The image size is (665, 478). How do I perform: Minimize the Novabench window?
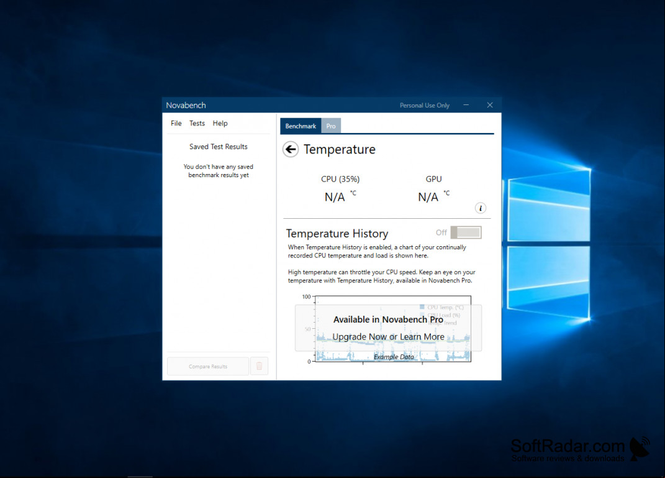[x=466, y=105]
